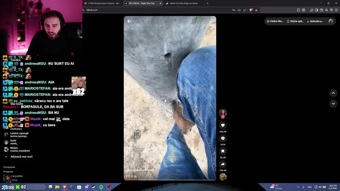Expand hidden system tray icons chevron
Viewport: 340px width, 191px height.
coord(298,187)
